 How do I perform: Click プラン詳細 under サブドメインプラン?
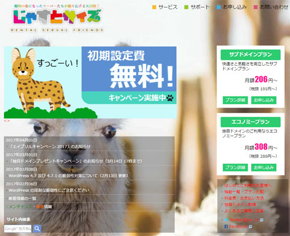235,100
